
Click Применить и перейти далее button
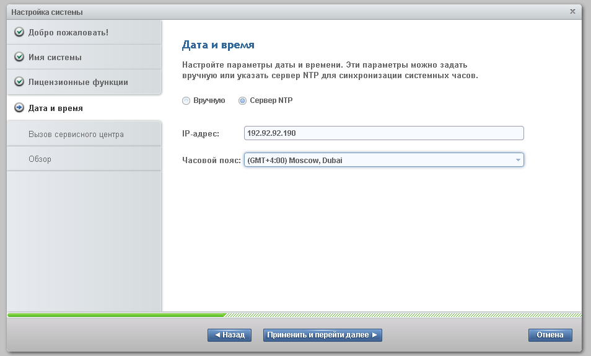[323, 335]
